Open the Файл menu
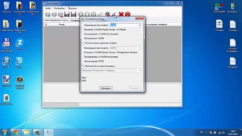This screenshot has width=242, height=136. pos(48,8)
